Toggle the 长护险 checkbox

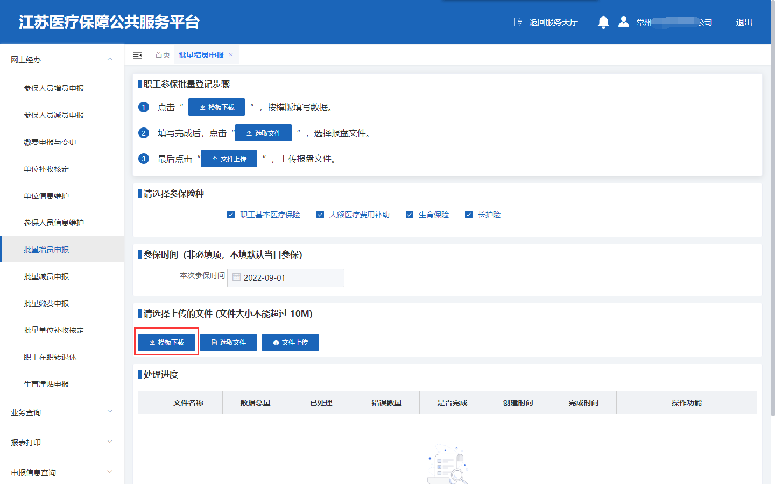(x=469, y=215)
